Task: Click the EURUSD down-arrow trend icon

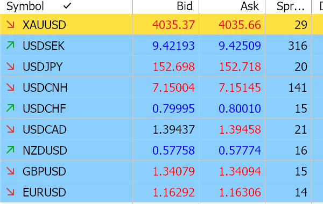Action: pos(10,192)
